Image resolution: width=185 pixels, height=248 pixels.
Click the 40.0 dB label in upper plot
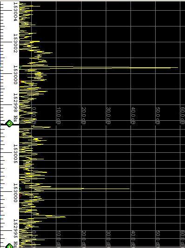tap(133, 116)
